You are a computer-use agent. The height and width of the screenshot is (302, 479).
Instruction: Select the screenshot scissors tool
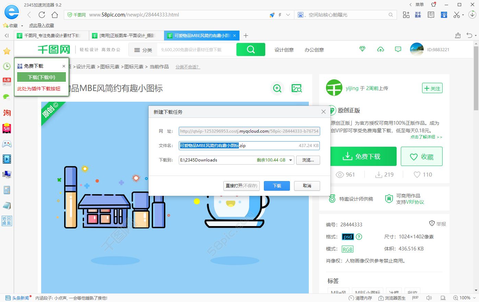456,15
